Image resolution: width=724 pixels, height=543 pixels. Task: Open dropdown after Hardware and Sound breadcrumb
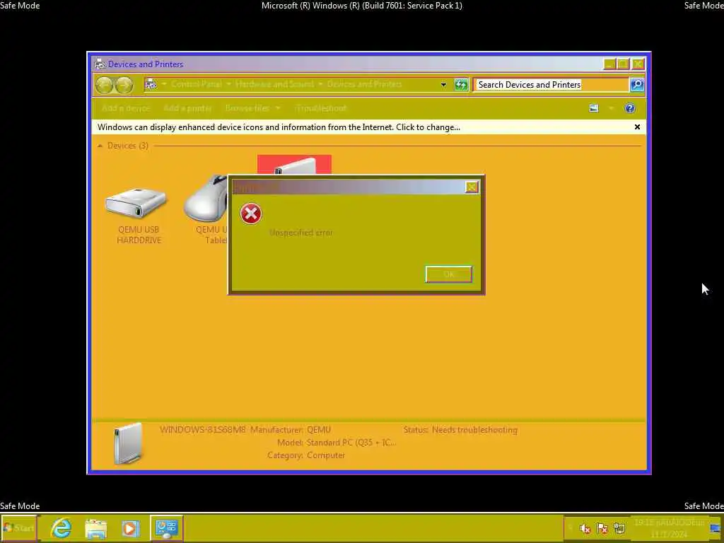coord(320,84)
